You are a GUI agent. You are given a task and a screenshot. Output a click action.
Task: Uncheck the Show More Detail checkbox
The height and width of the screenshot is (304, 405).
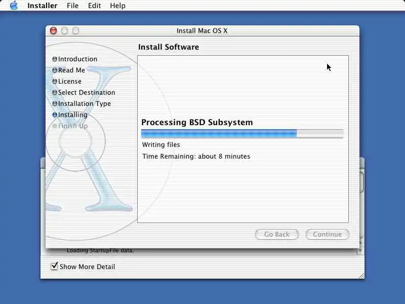click(54, 266)
